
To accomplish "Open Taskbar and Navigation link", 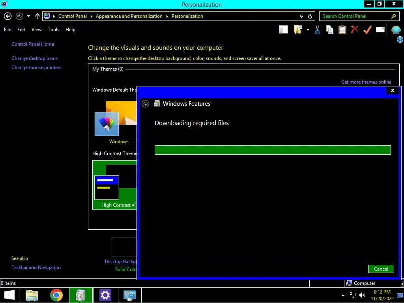I will pyautogui.click(x=36, y=267).
